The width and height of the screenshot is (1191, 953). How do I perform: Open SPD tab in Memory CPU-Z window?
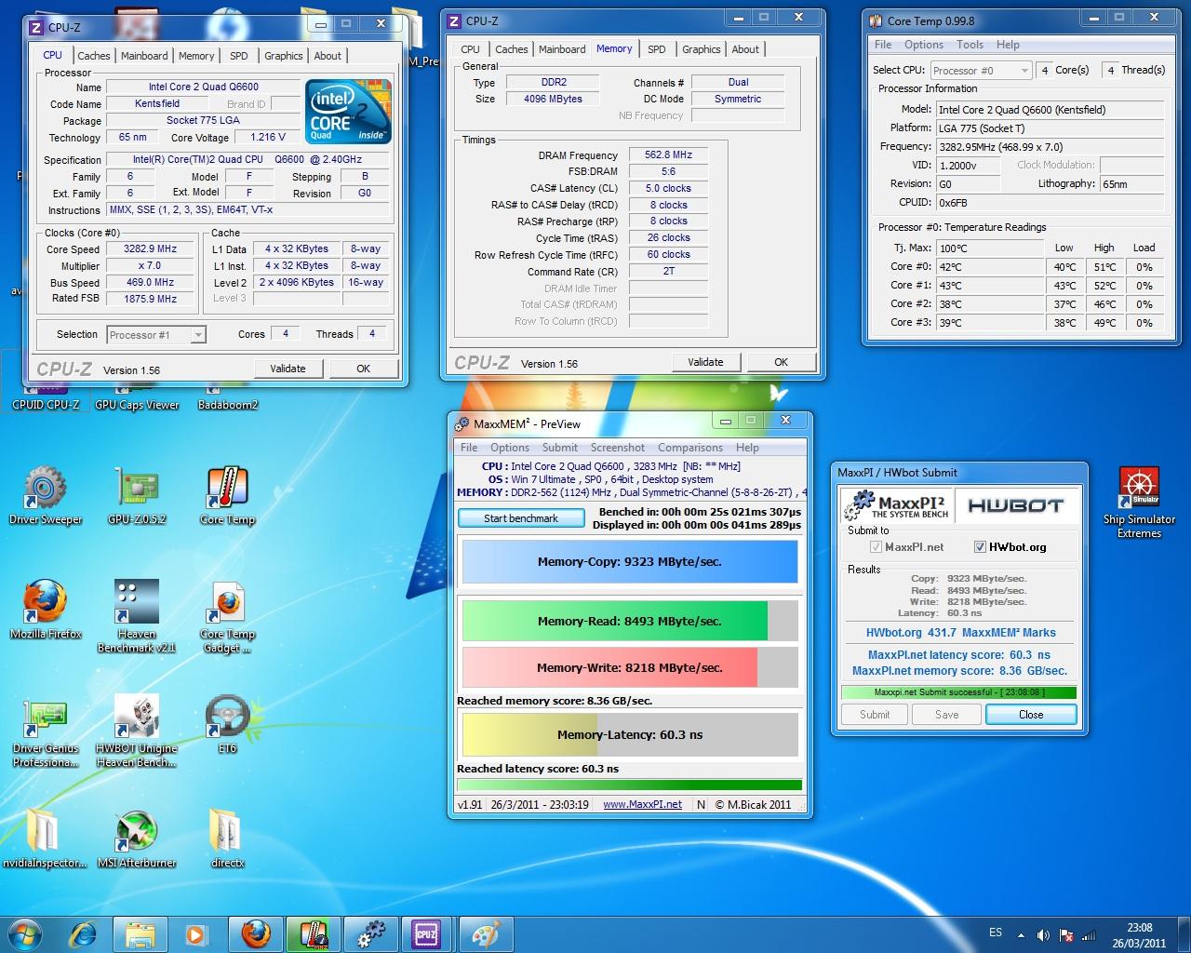(x=657, y=49)
